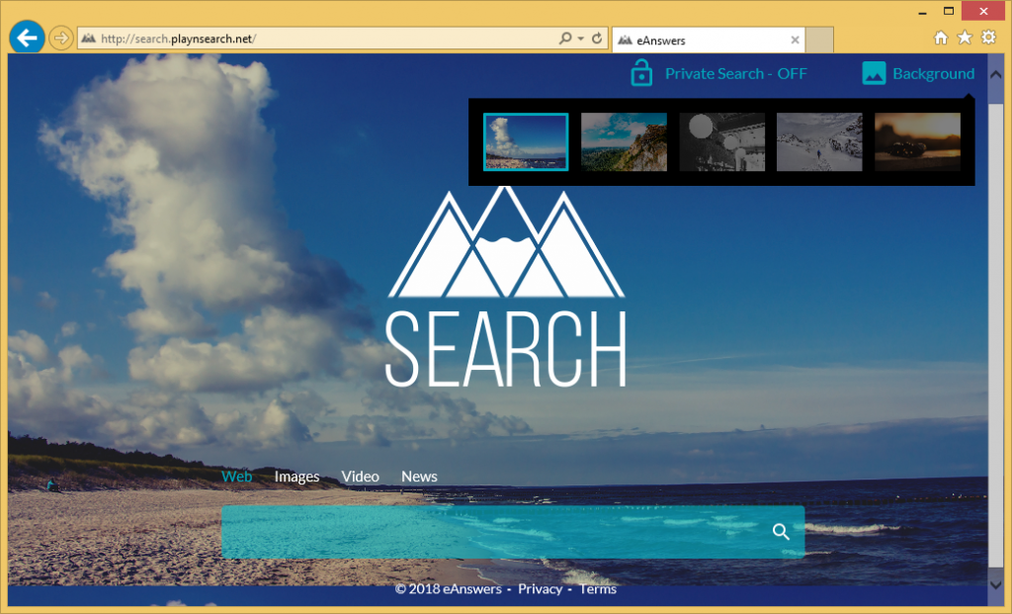The width and height of the screenshot is (1012, 614).
Task: Switch to the Web search tab
Action: (x=236, y=477)
